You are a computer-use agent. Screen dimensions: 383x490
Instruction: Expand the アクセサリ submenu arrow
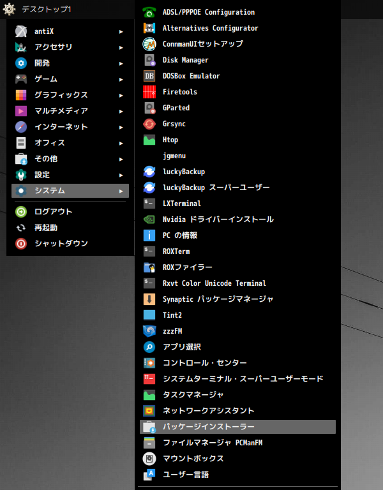tap(121, 47)
